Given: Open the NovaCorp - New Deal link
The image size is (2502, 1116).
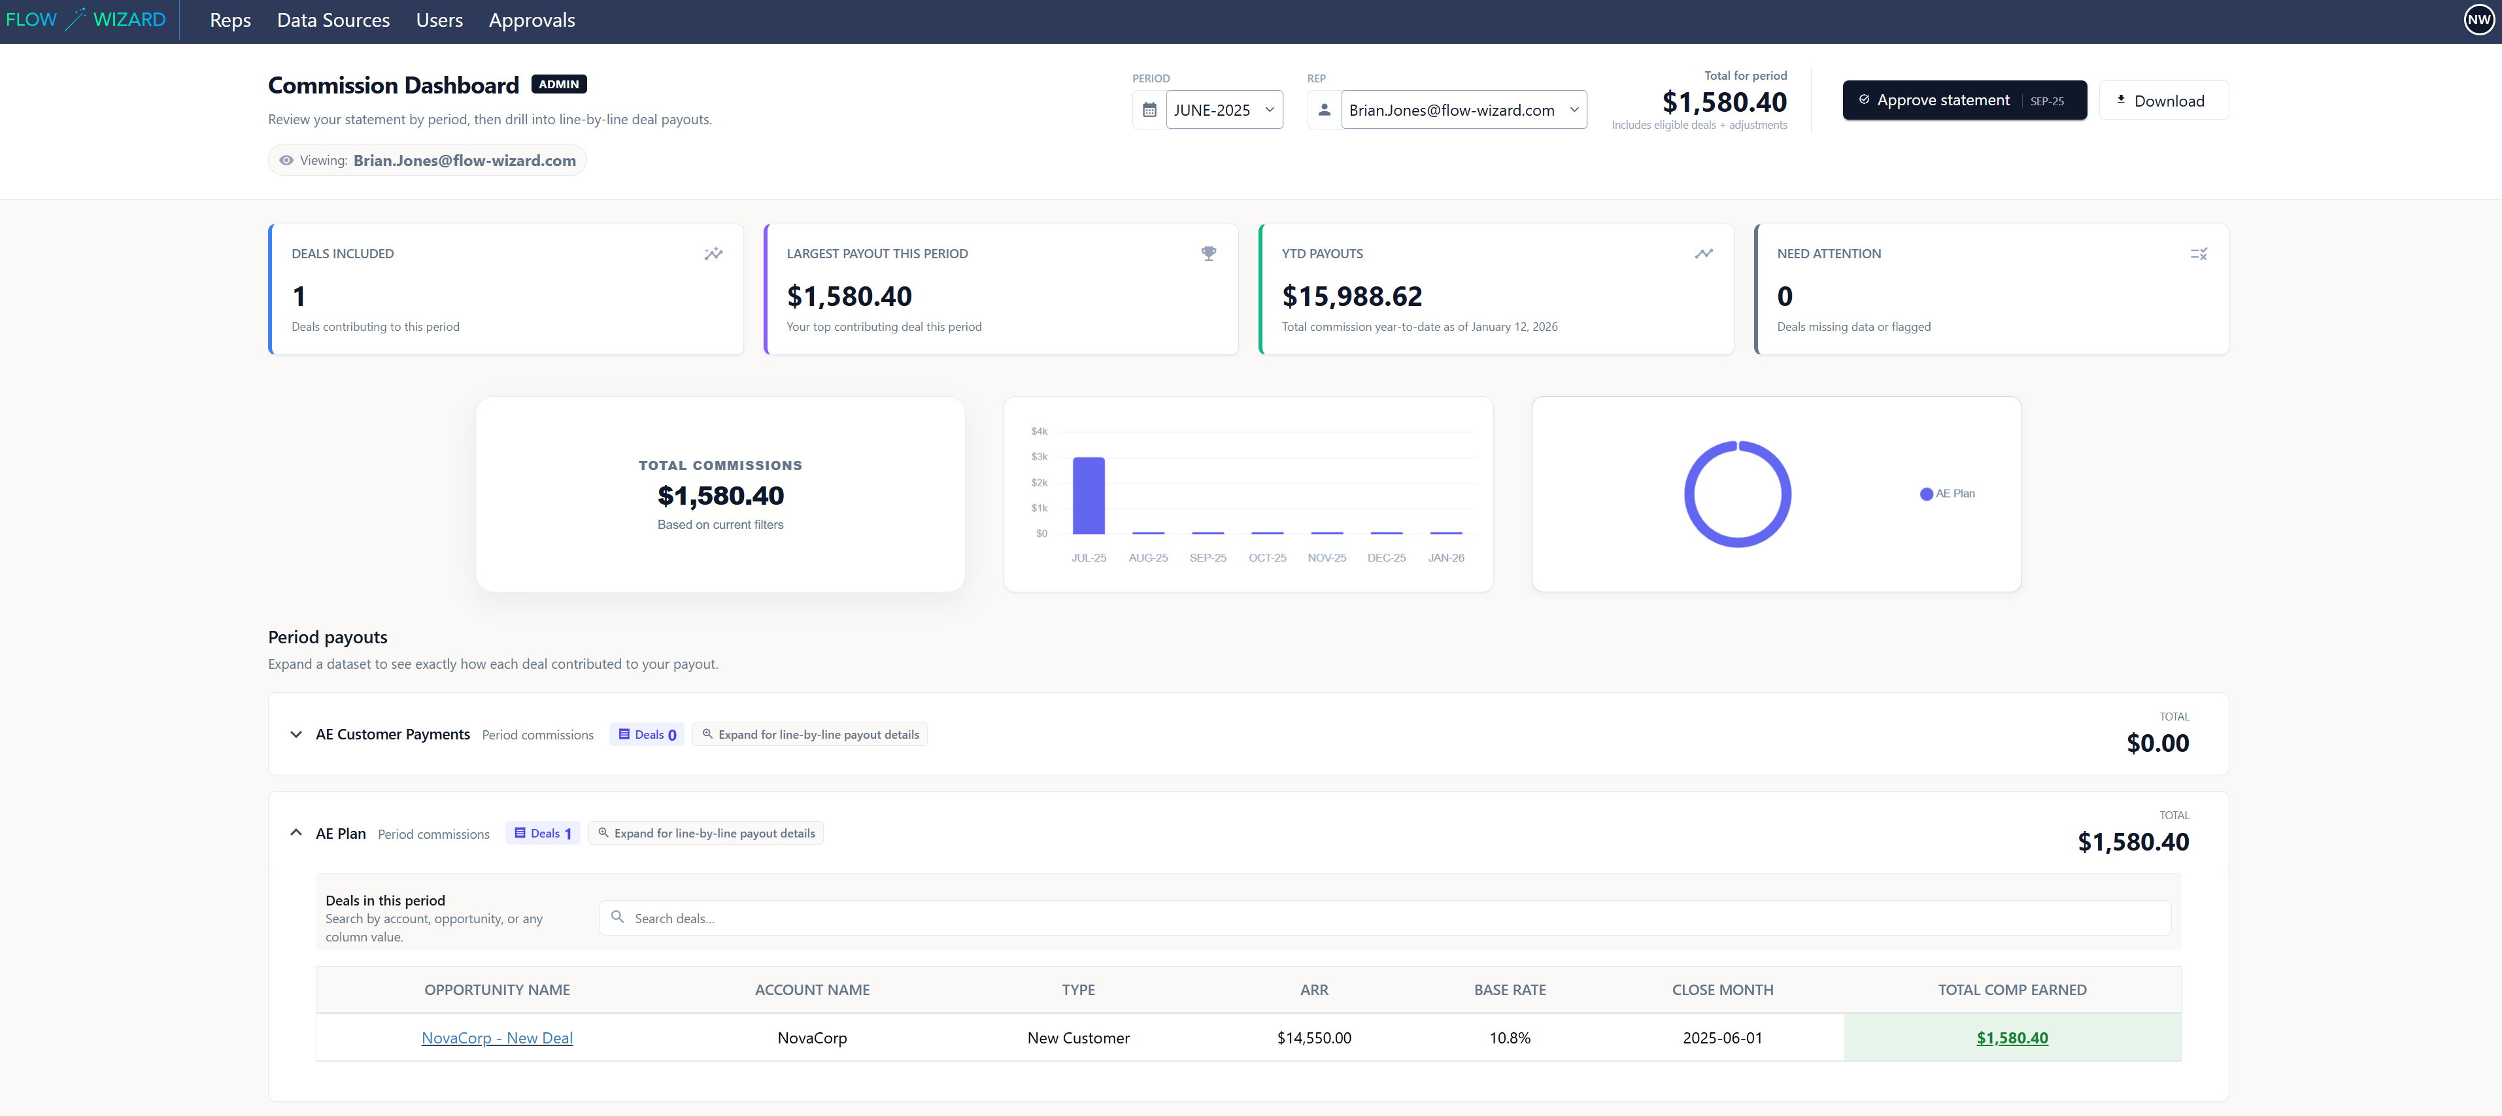Looking at the screenshot, I should [496, 1038].
